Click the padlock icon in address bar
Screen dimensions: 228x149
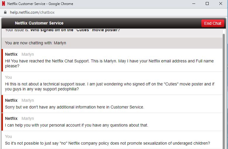point(5,12)
